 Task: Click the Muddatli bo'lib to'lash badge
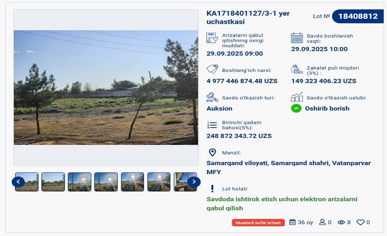click(x=258, y=223)
